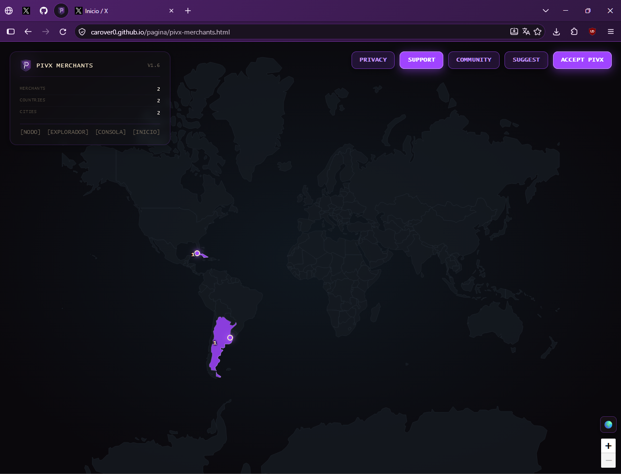Reload the current page
The image size is (621, 474).
(63, 32)
